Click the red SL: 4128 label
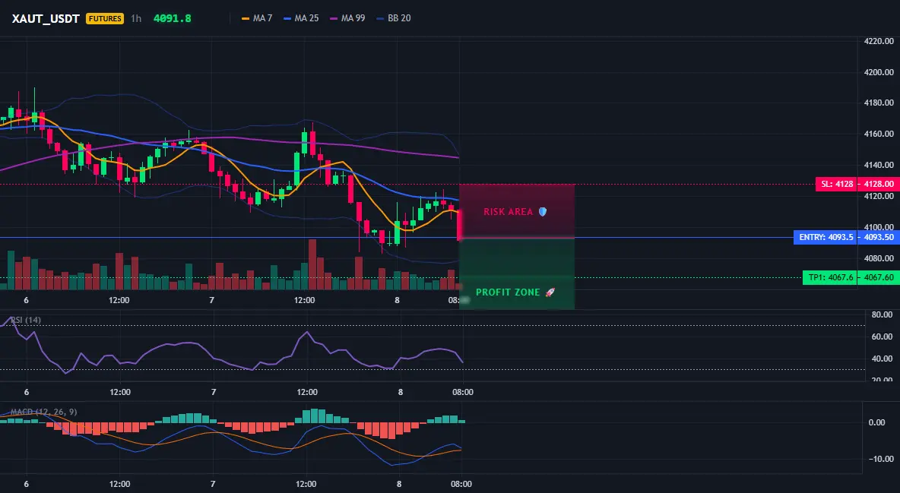 [x=837, y=185]
